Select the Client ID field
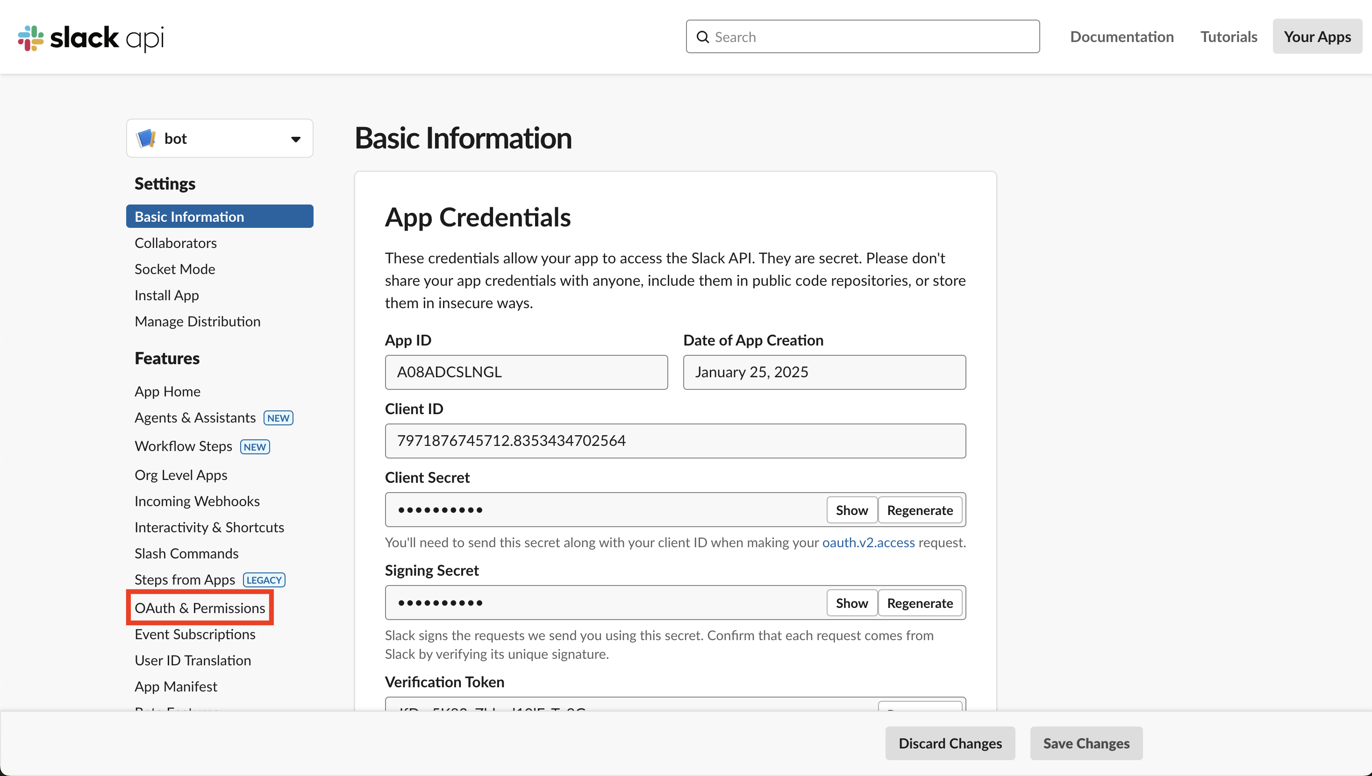This screenshot has width=1372, height=776. click(x=675, y=441)
